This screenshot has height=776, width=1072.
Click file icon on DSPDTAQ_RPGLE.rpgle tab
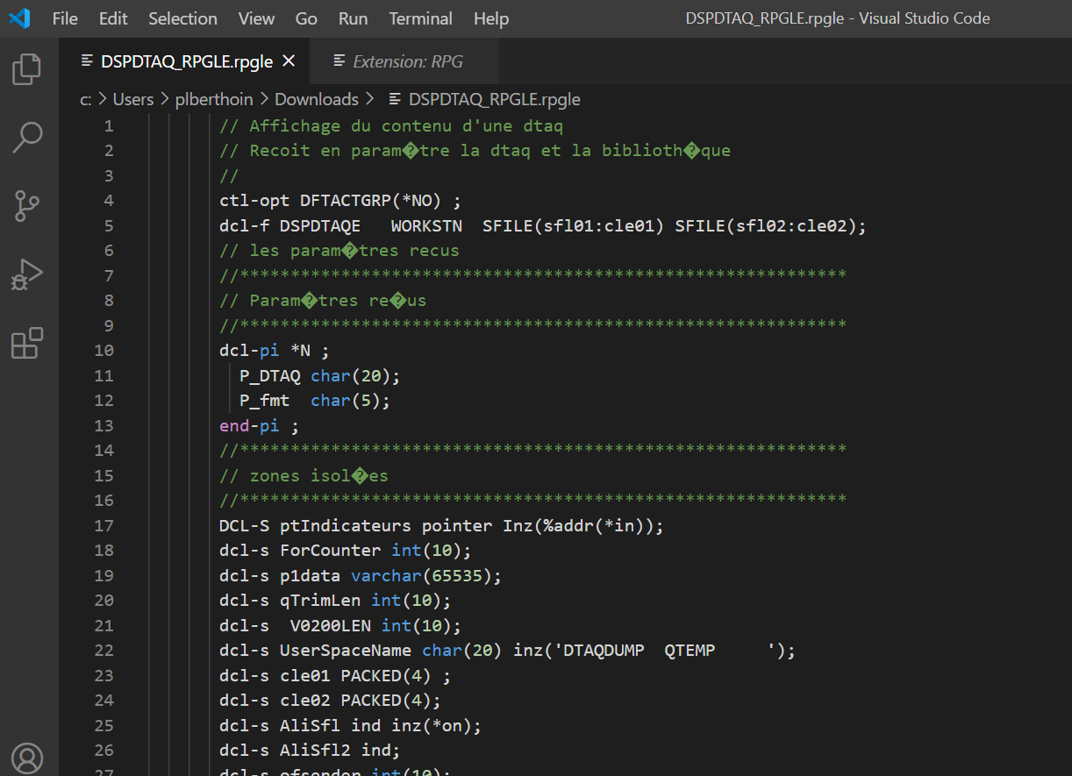[x=87, y=61]
